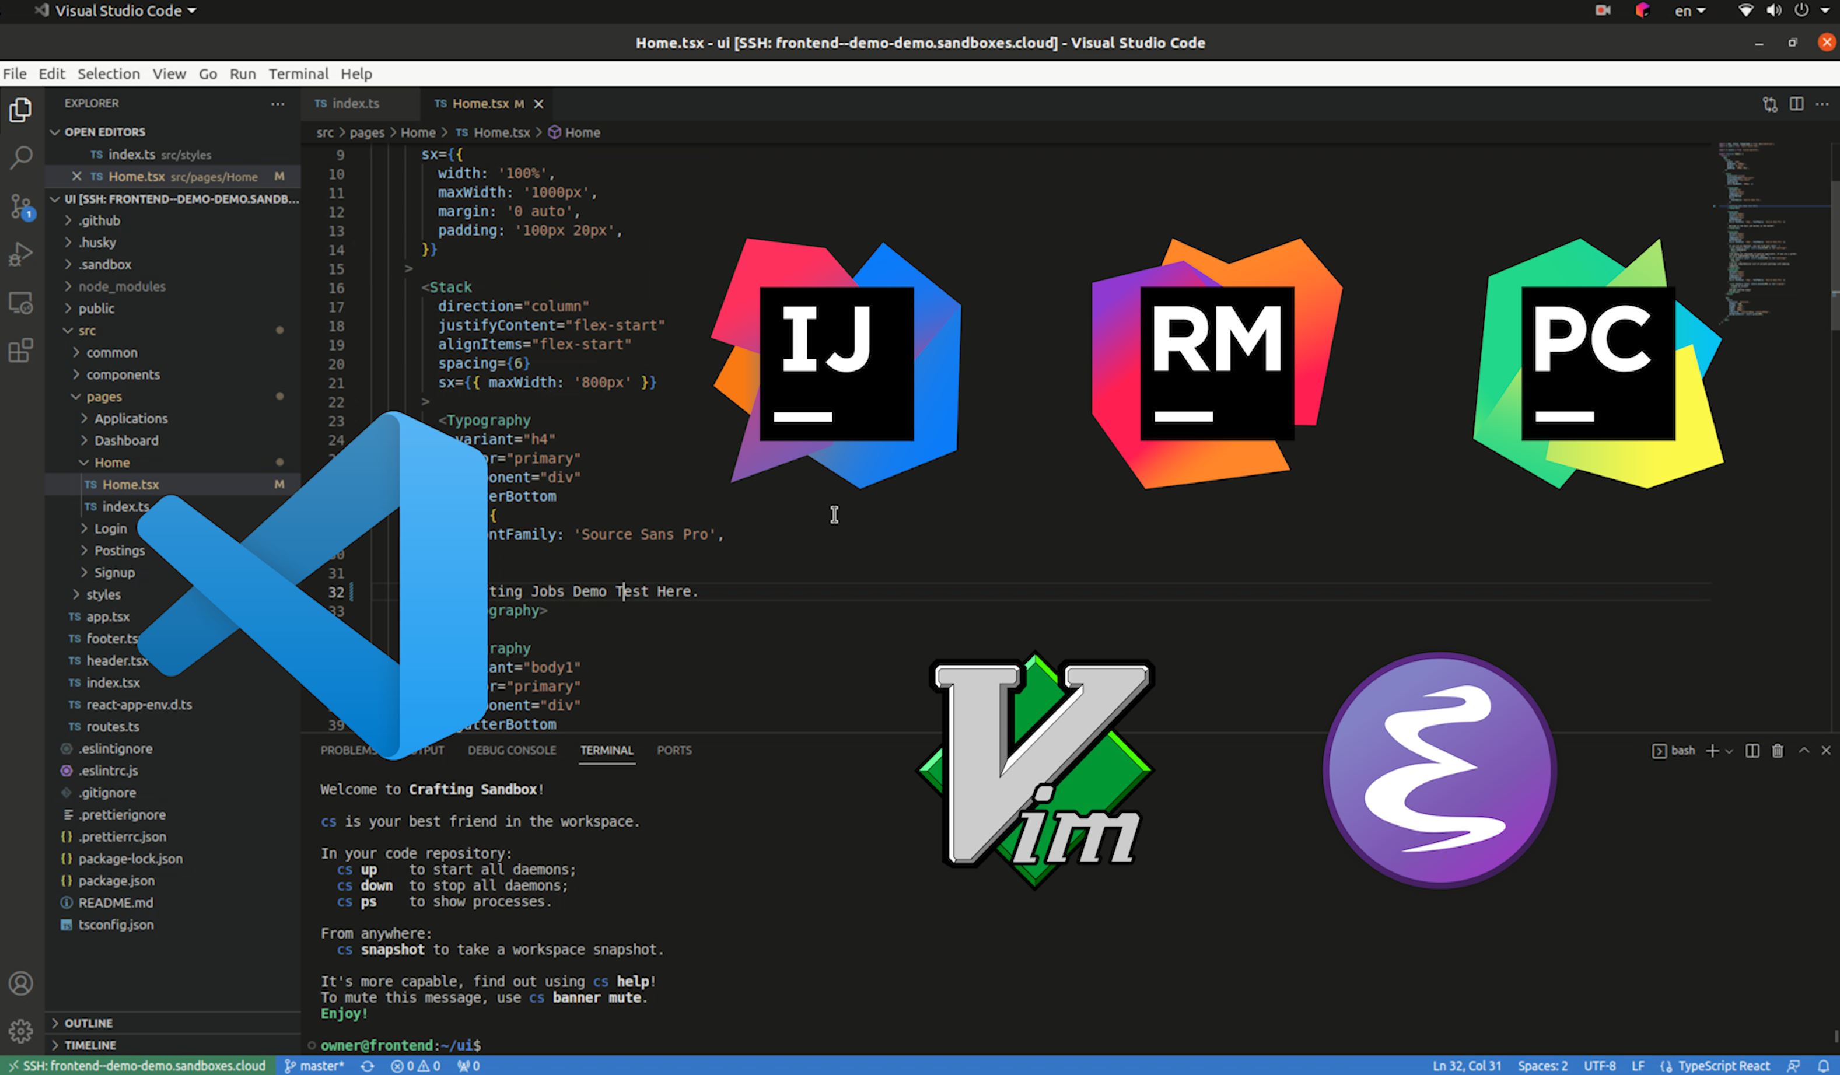Viewport: 1840px width, 1075px height.
Task: Open the new terminal launch profile dropdown
Action: point(1729,751)
